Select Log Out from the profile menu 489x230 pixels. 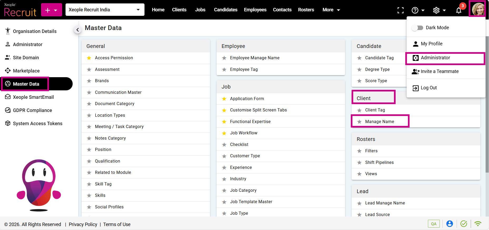point(428,88)
